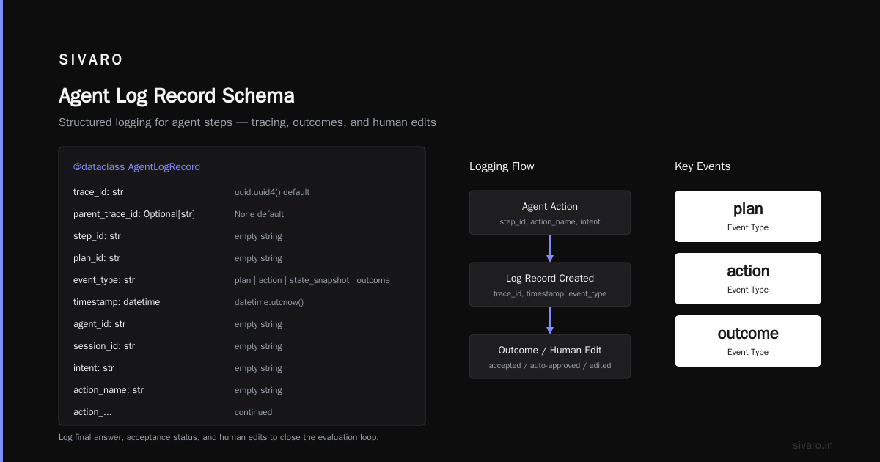880x462 pixels.
Task: Click the SIVARO brand logo text
Action: tap(91, 60)
